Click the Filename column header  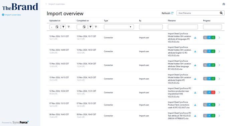coord(172,21)
